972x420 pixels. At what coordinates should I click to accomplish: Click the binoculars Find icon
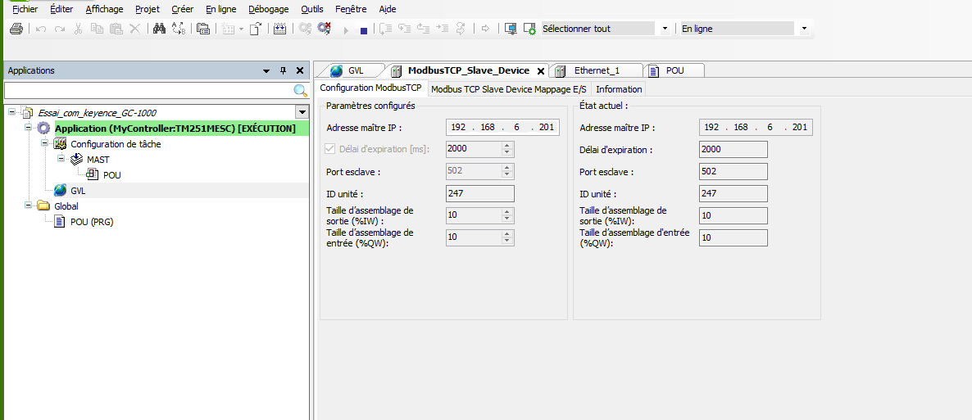[x=160, y=29]
